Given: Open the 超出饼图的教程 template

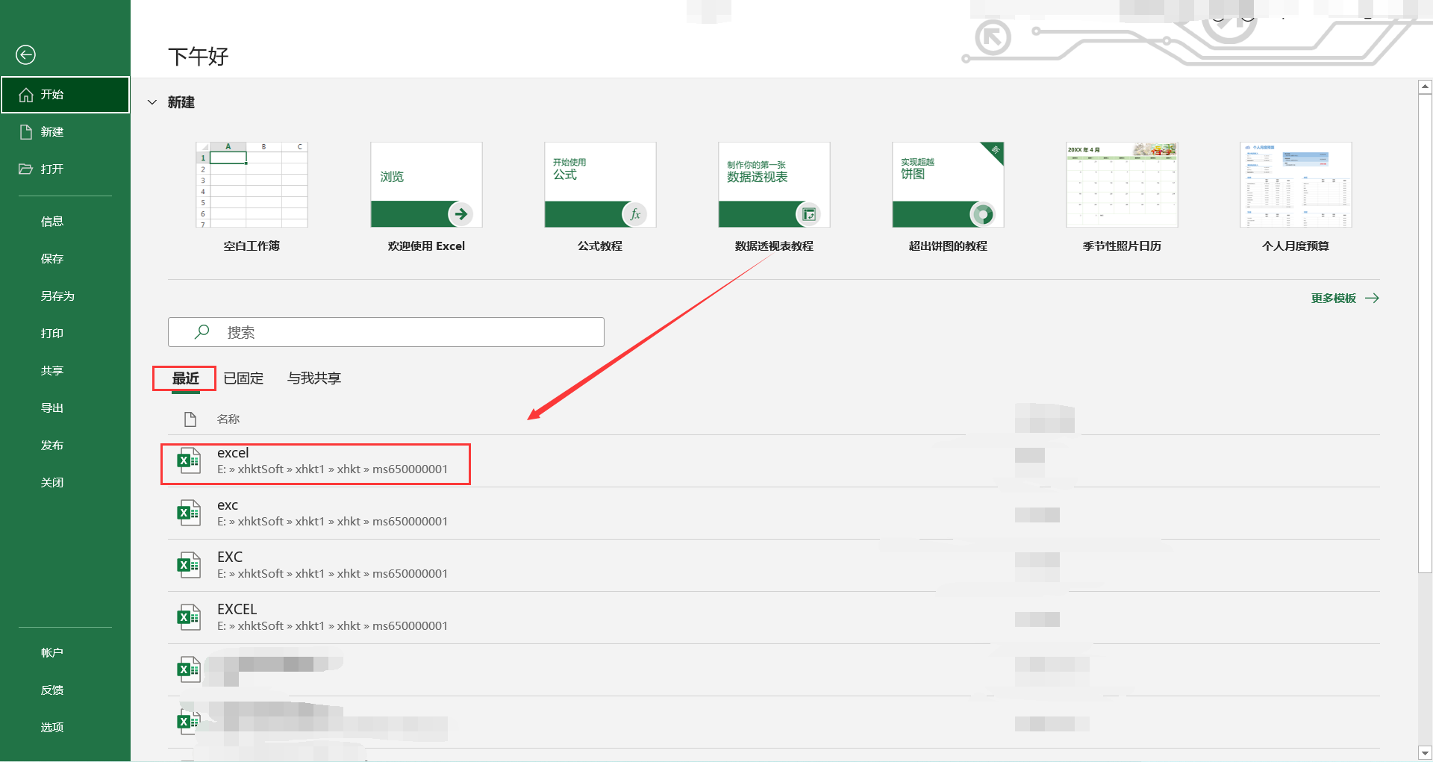Looking at the screenshot, I should pyautogui.click(x=948, y=197).
